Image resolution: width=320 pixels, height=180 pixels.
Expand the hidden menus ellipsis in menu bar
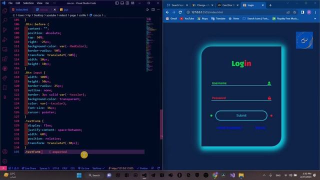(54, 3)
